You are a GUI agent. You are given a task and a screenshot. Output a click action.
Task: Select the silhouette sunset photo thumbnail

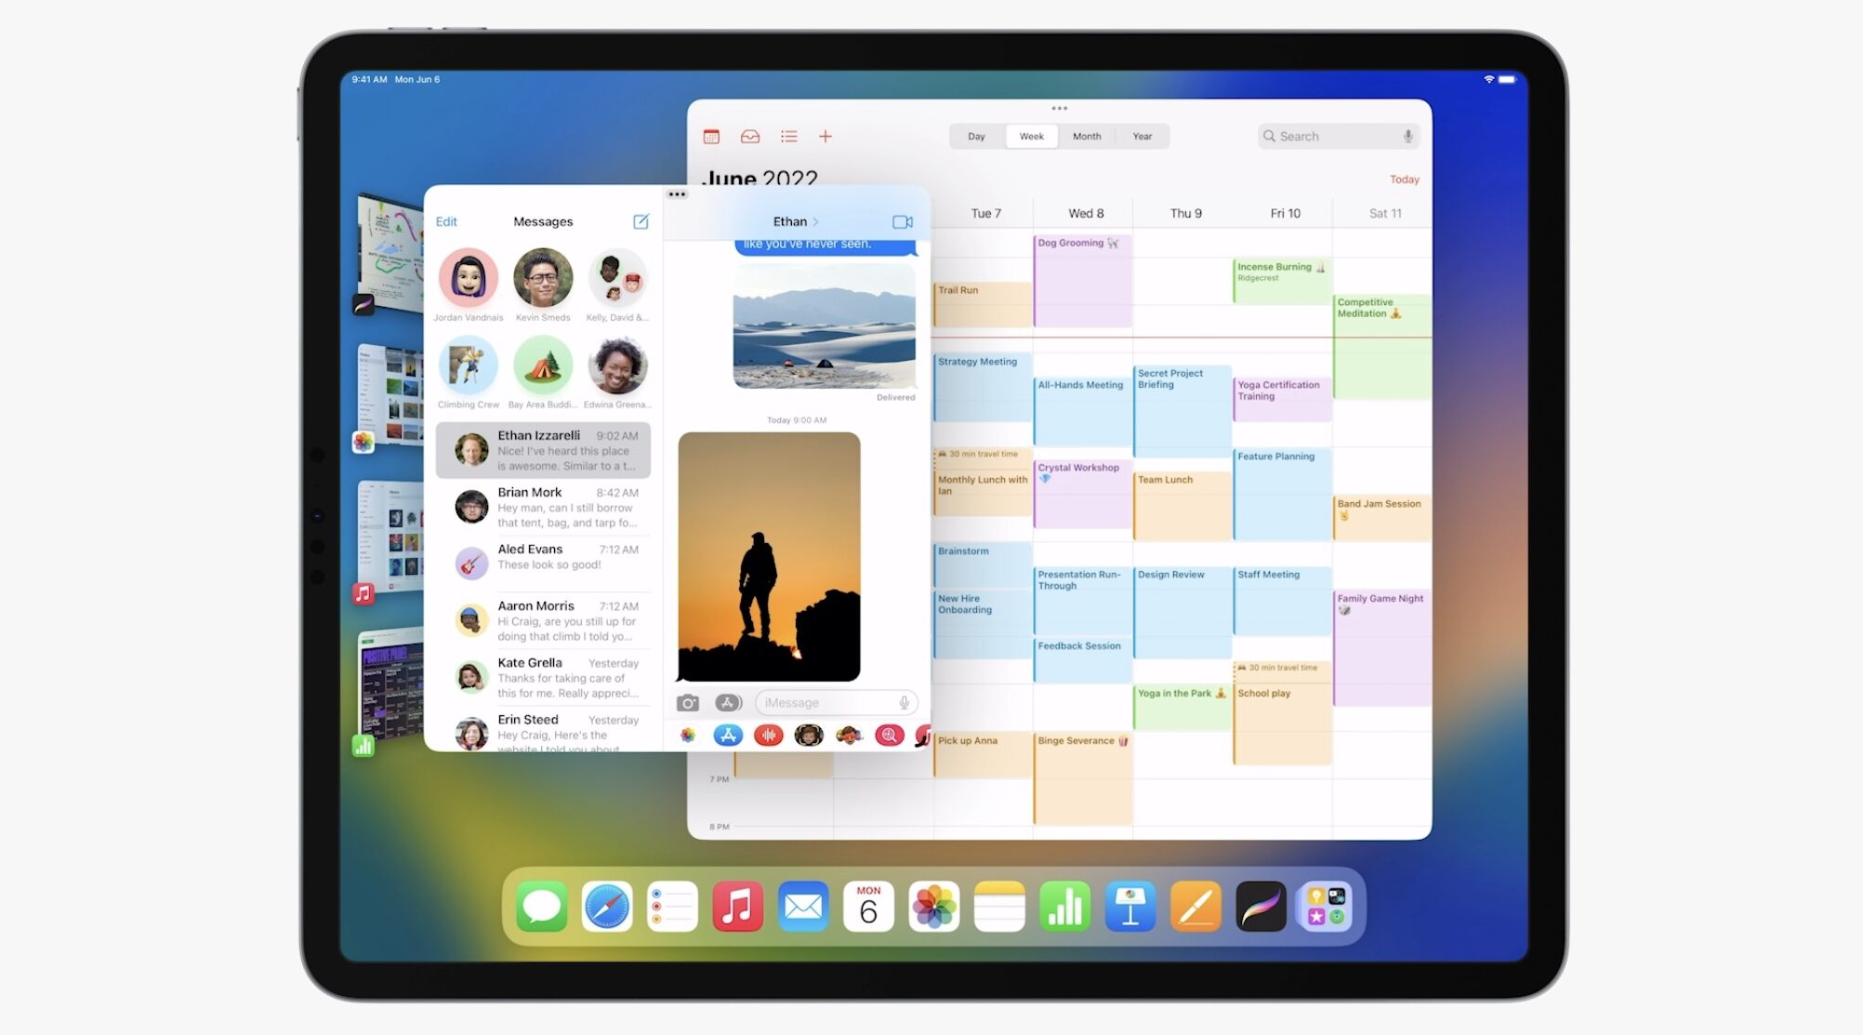click(770, 554)
